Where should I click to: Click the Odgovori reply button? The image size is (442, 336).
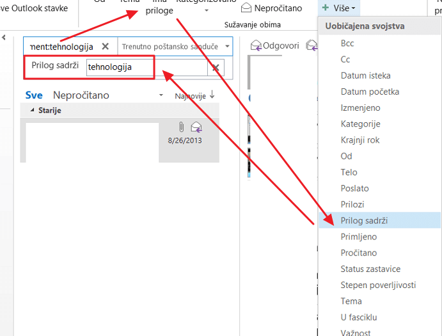(x=275, y=45)
